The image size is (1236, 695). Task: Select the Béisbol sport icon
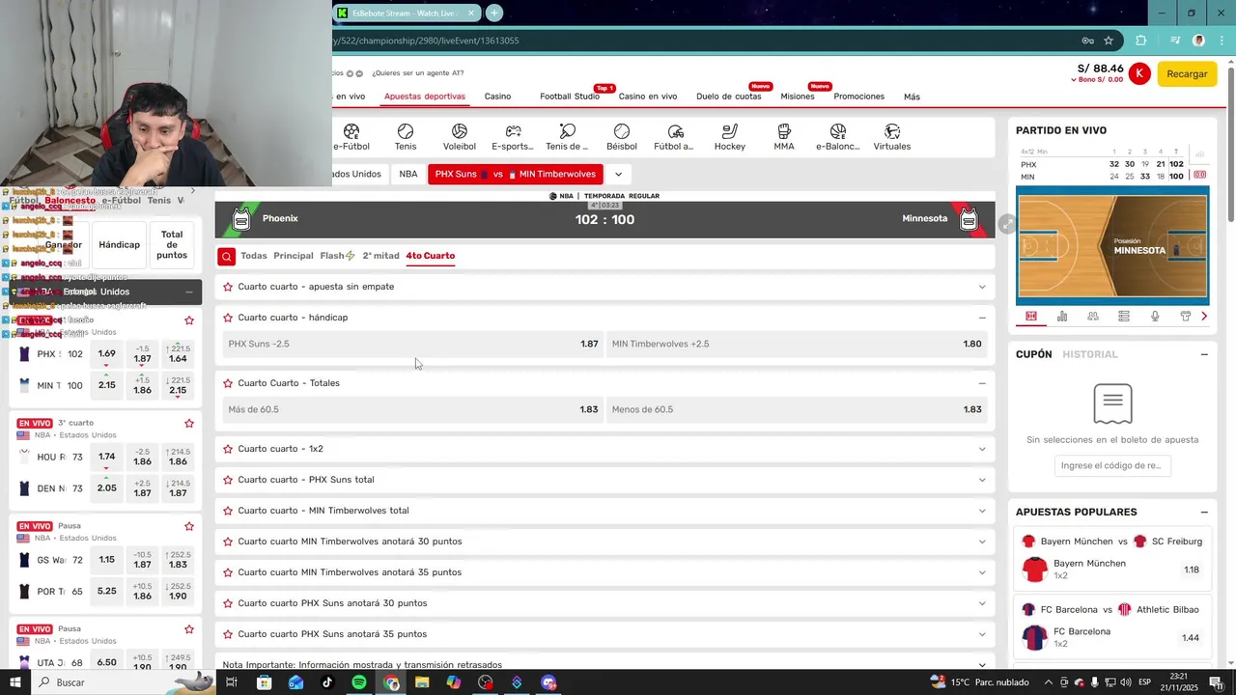(x=622, y=137)
